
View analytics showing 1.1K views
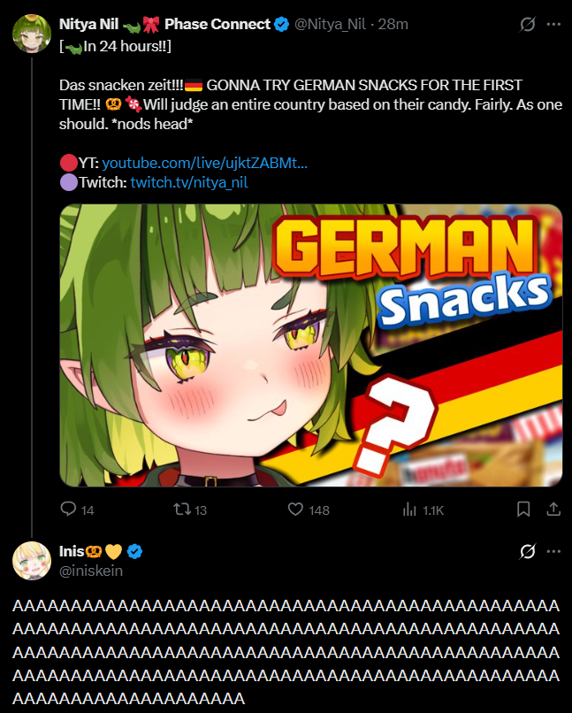pos(409,510)
